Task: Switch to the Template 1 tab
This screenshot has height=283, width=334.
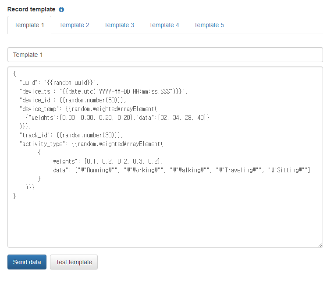Action: [x=29, y=25]
